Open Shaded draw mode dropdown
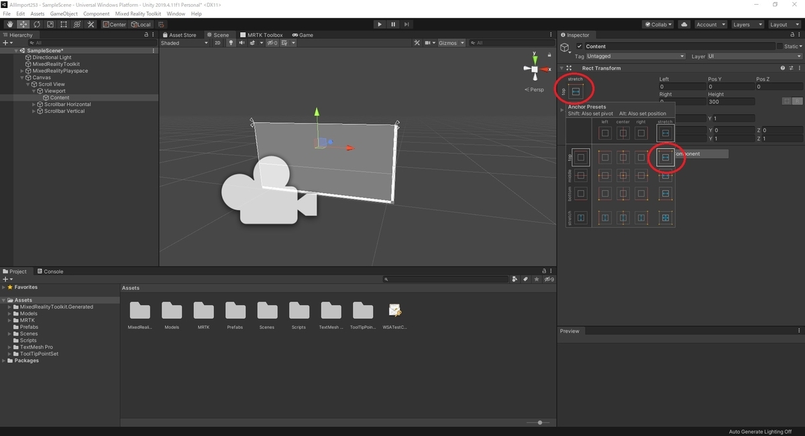Image resolution: width=805 pixels, height=436 pixels. [x=184, y=43]
